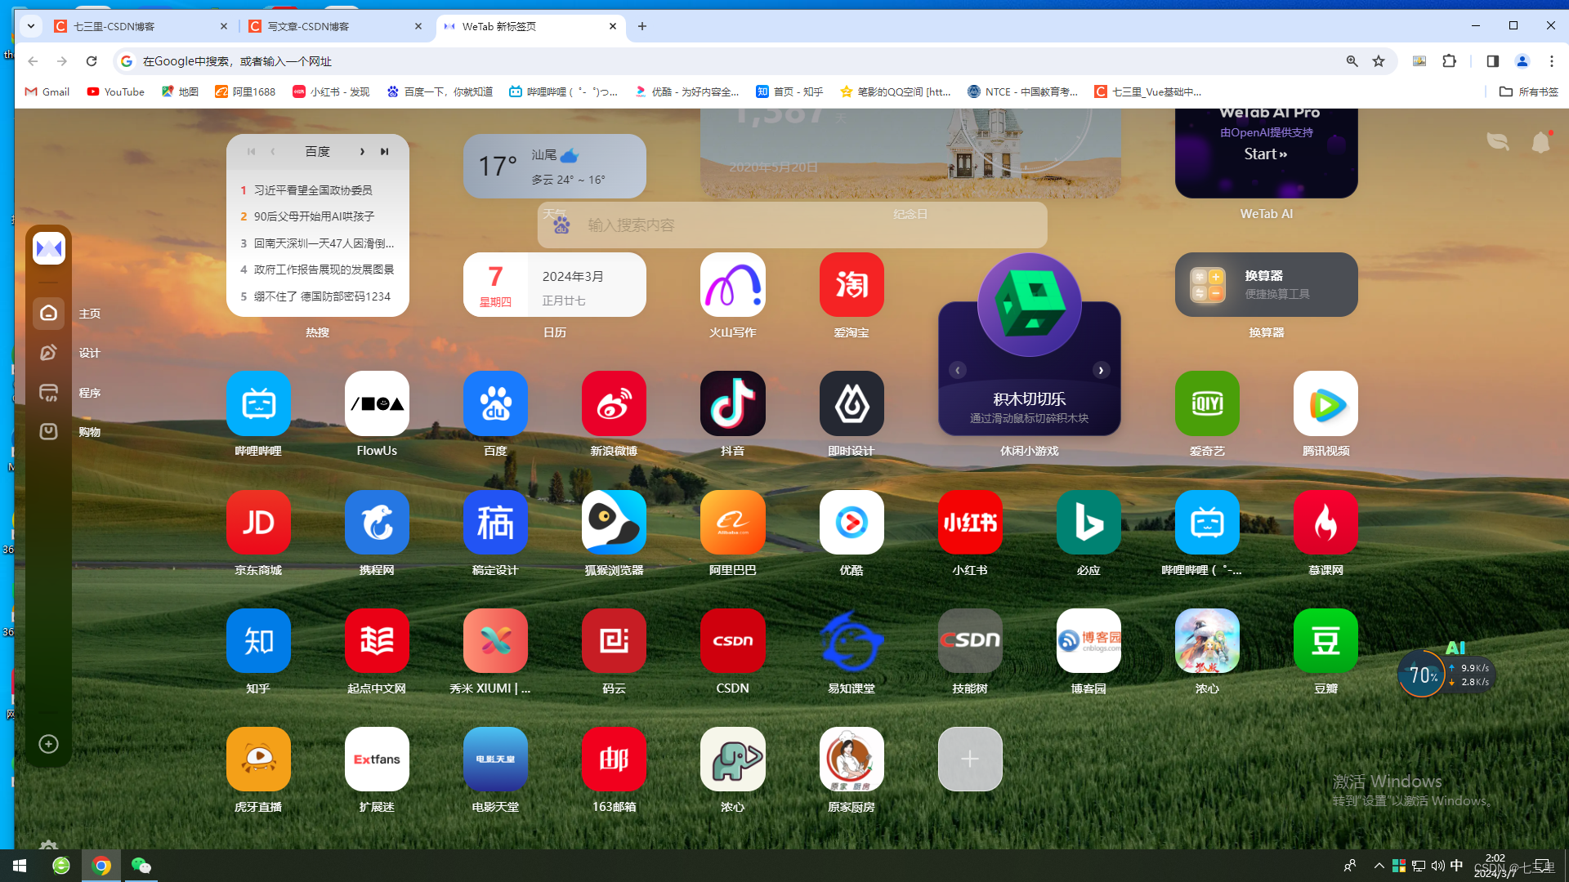Bookmark this tab with star icon
Screen dimensions: 1569x882
[1379, 61]
